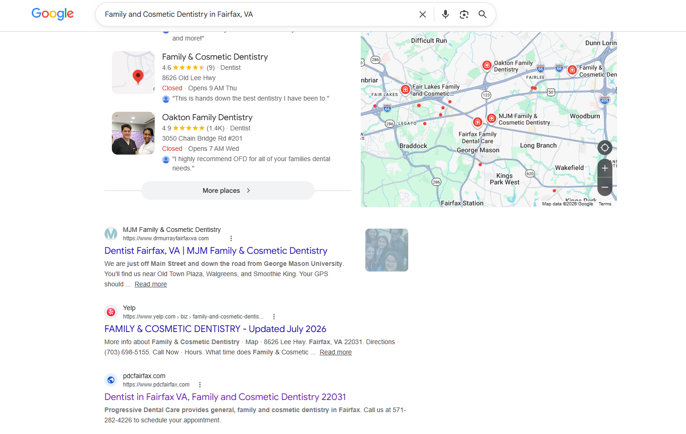
Task: Open Oakton Family Dentistry listing title
Action: tap(207, 117)
